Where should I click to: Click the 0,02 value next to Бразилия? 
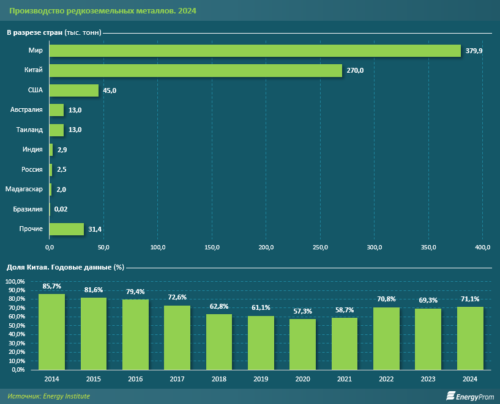pos(61,210)
